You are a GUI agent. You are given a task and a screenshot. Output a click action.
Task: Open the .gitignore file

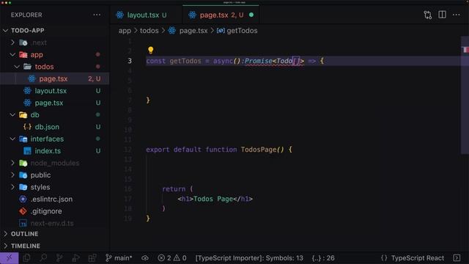(54, 211)
